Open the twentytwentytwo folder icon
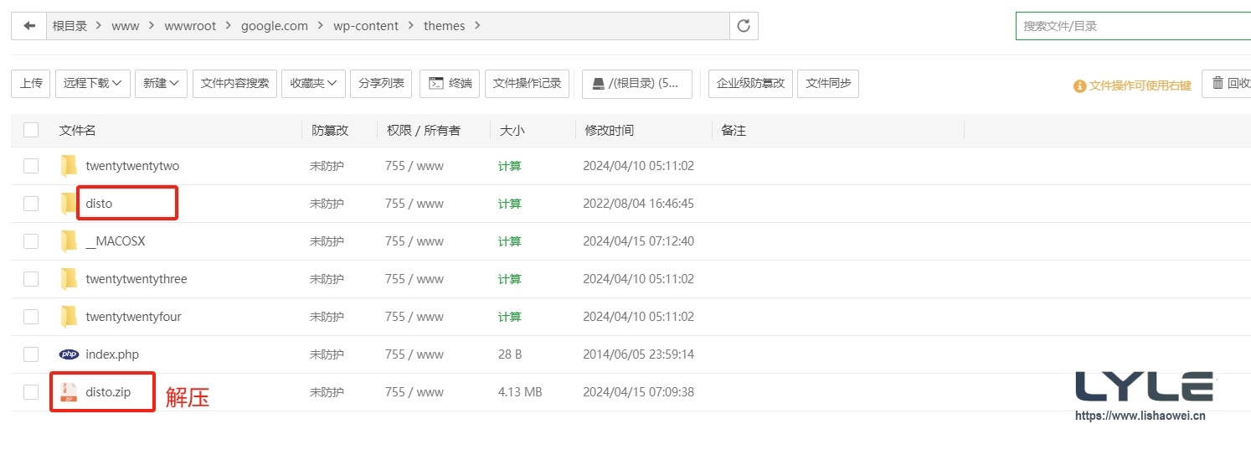Screen dimensions: 1251x450 click(69, 166)
